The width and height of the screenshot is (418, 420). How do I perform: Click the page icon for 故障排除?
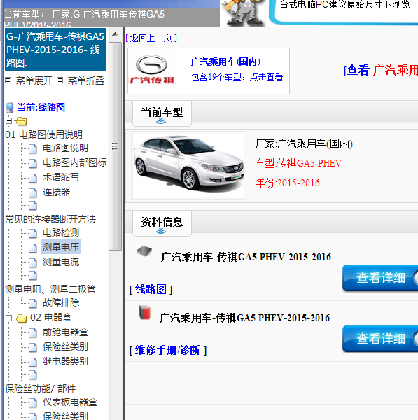click(x=33, y=303)
